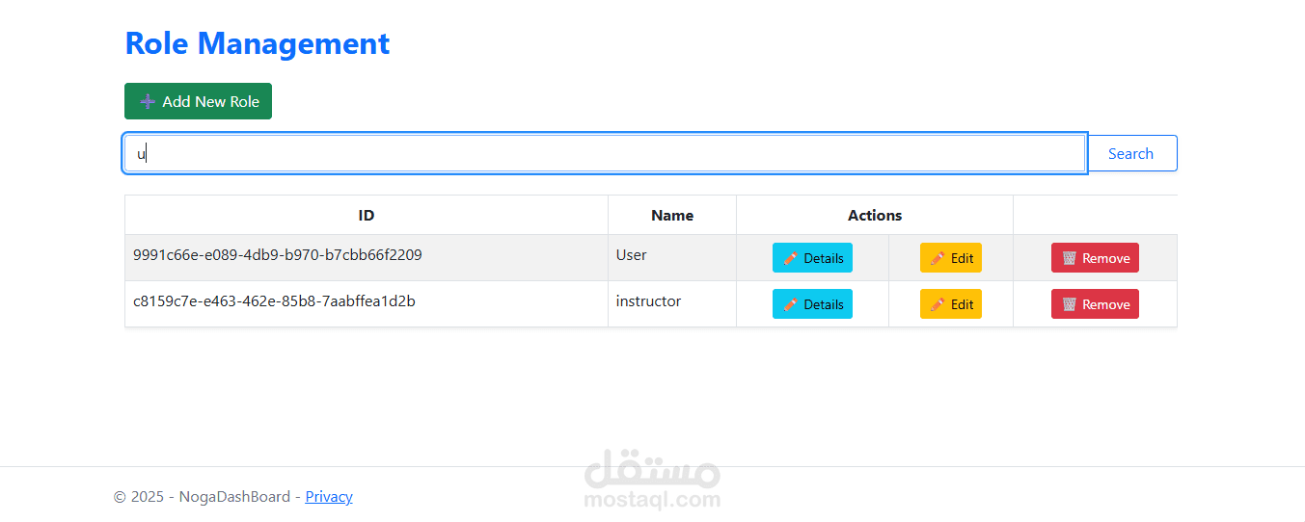This screenshot has width=1305, height=522.
Task: Focus the role search input field
Action: pos(605,153)
